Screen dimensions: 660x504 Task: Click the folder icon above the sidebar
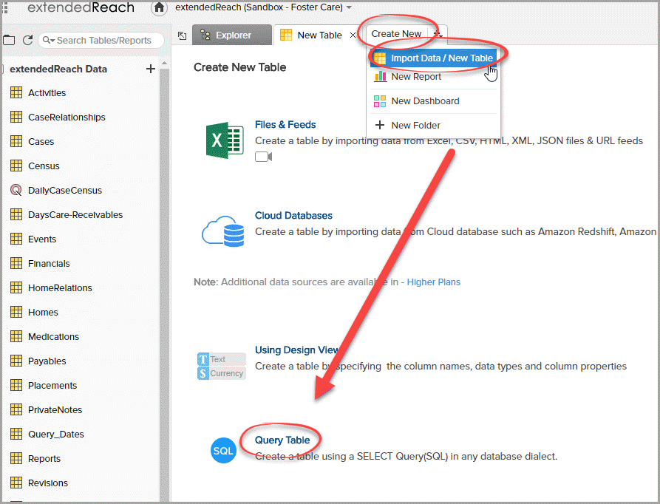point(9,40)
